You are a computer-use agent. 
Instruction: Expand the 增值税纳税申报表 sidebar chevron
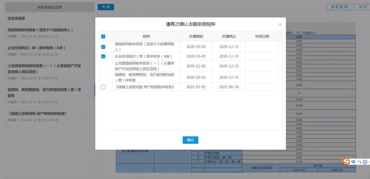[88, 33]
